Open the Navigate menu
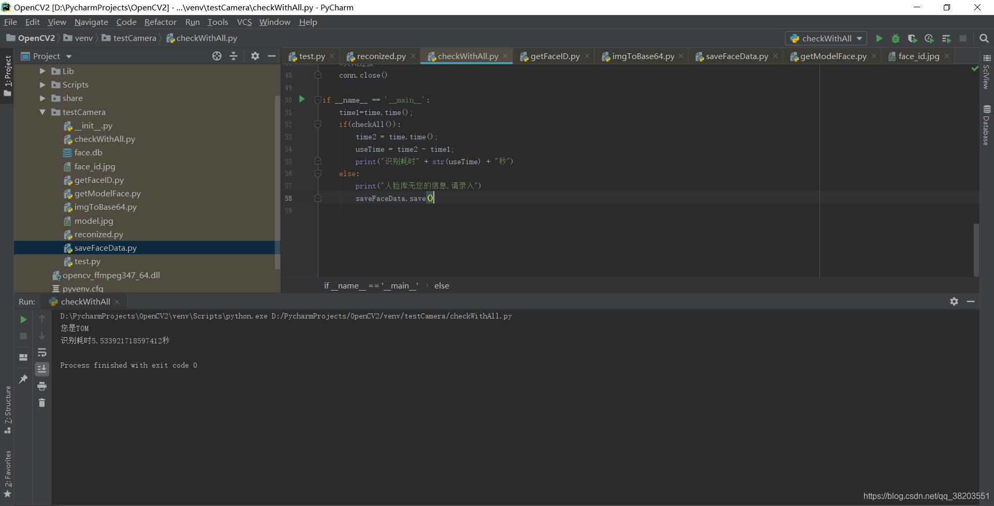This screenshot has width=994, height=506. click(x=91, y=22)
